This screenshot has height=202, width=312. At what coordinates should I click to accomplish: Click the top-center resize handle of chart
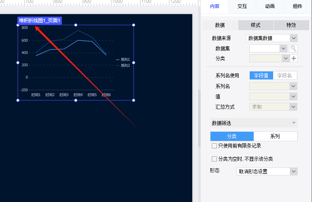click(x=76, y=25)
